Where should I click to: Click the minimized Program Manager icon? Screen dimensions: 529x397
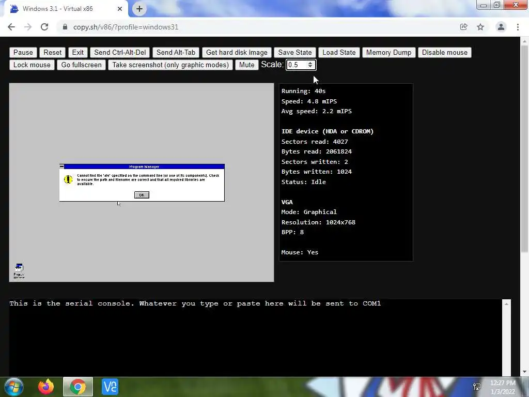point(19,271)
